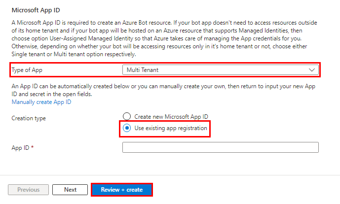Select the Create new Microsoft App ID radio circle

pyautogui.click(x=127, y=117)
